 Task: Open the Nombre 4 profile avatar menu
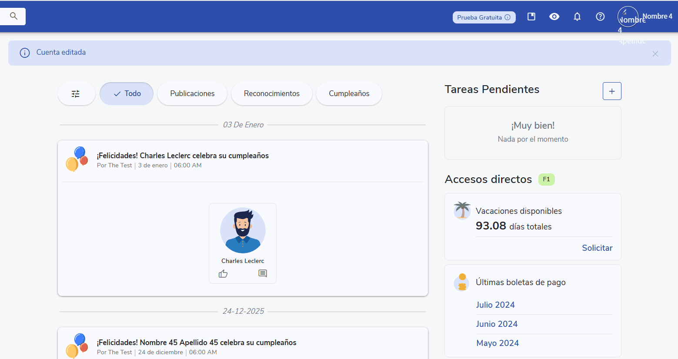point(628,17)
